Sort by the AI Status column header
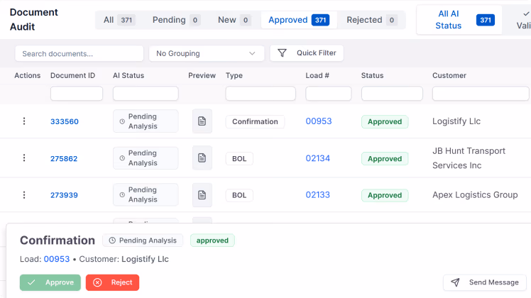The image size is (531, 298). [x=128, y=75]
